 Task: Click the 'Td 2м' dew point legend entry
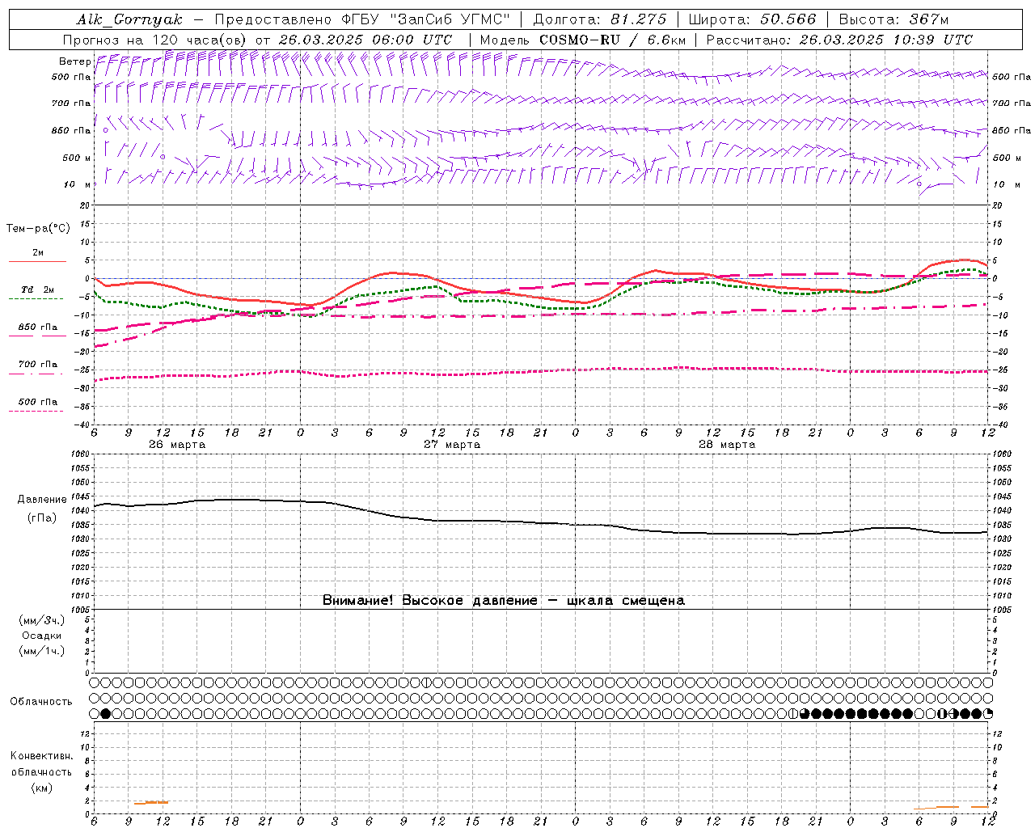38,289
